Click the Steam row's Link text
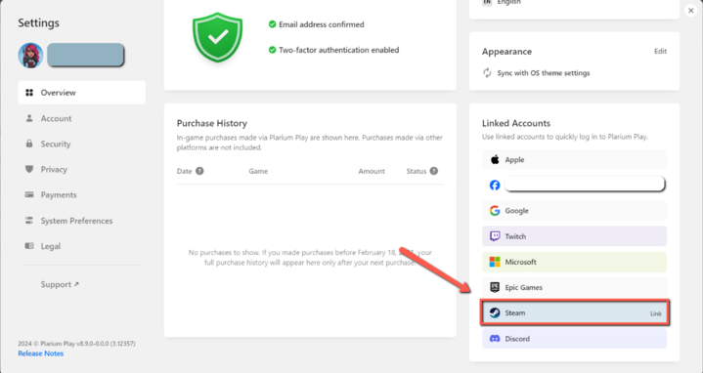The height and width of the screenshot is (373, 703). click(x=656, y=313)
